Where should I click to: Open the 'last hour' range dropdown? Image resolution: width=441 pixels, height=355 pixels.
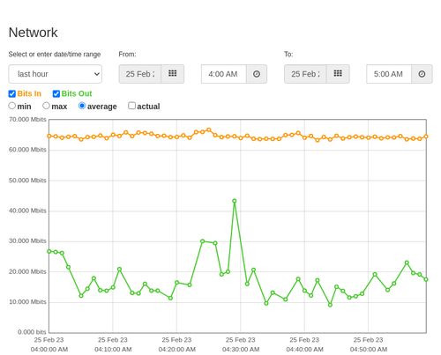coord(56,74)
